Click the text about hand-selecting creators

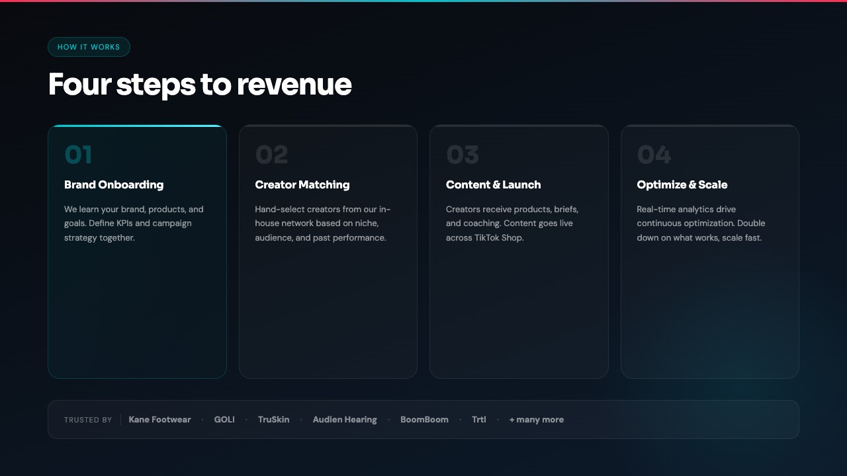(x=323, y=223)
